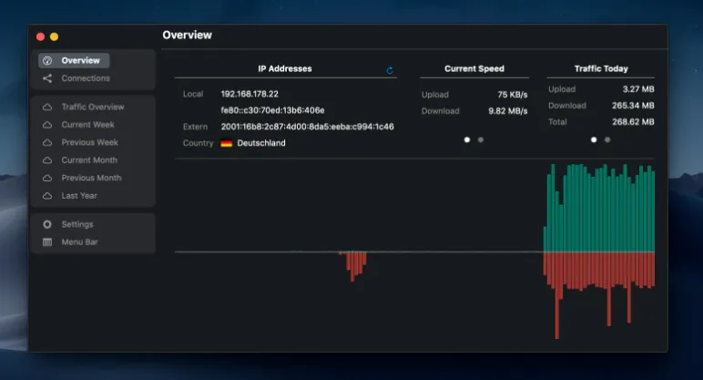Show Current Week traffic

click(87, 125)
